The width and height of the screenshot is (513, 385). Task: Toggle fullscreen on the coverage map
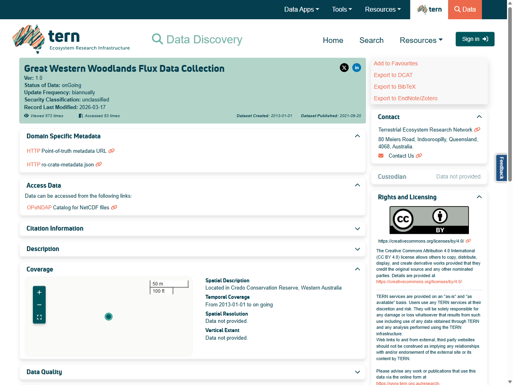[x=39, y=317]
